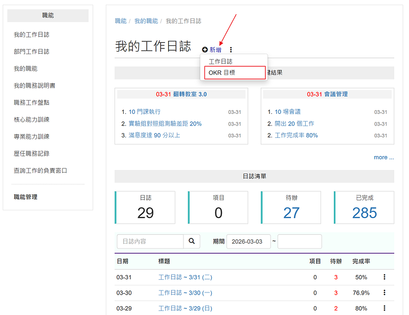The width and height of the screenshot is (409, 315).
Task: Open row menu for 03-29 log entry
Action: 384,308
